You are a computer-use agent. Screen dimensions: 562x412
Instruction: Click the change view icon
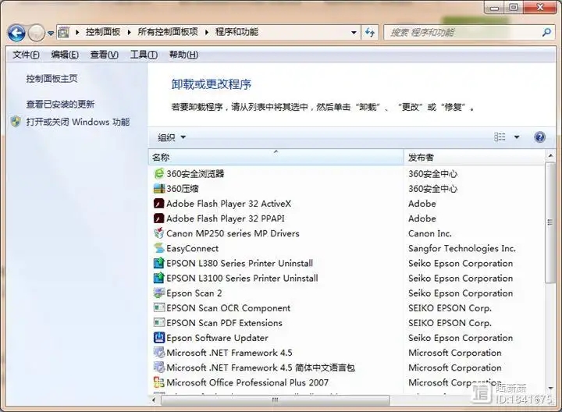(x=500, y=137)
